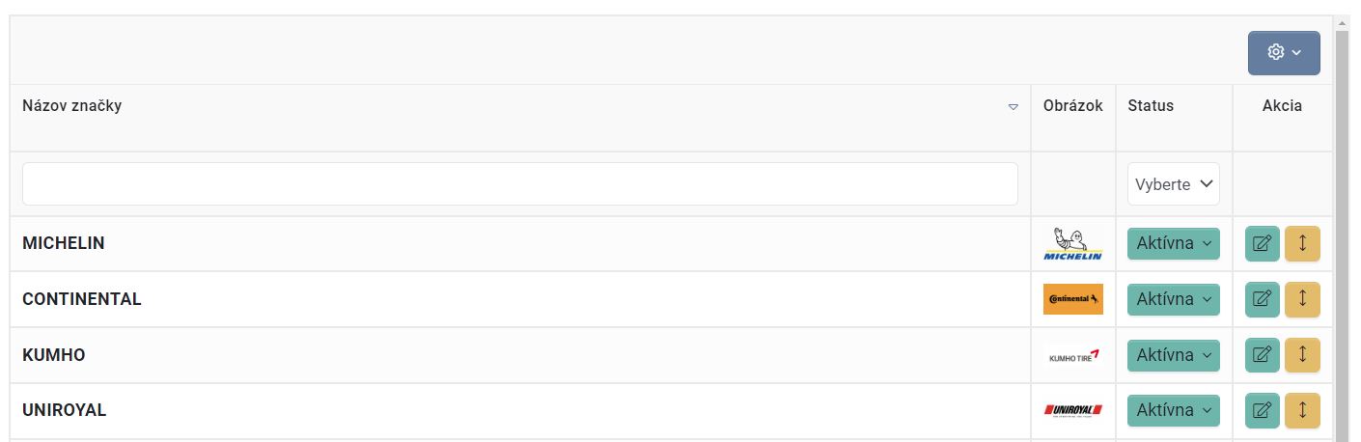The width and height of the screenshot is (1361, 442).
Task: Click the edit icon for KUMHO
Action: (x=1262, y=355)
